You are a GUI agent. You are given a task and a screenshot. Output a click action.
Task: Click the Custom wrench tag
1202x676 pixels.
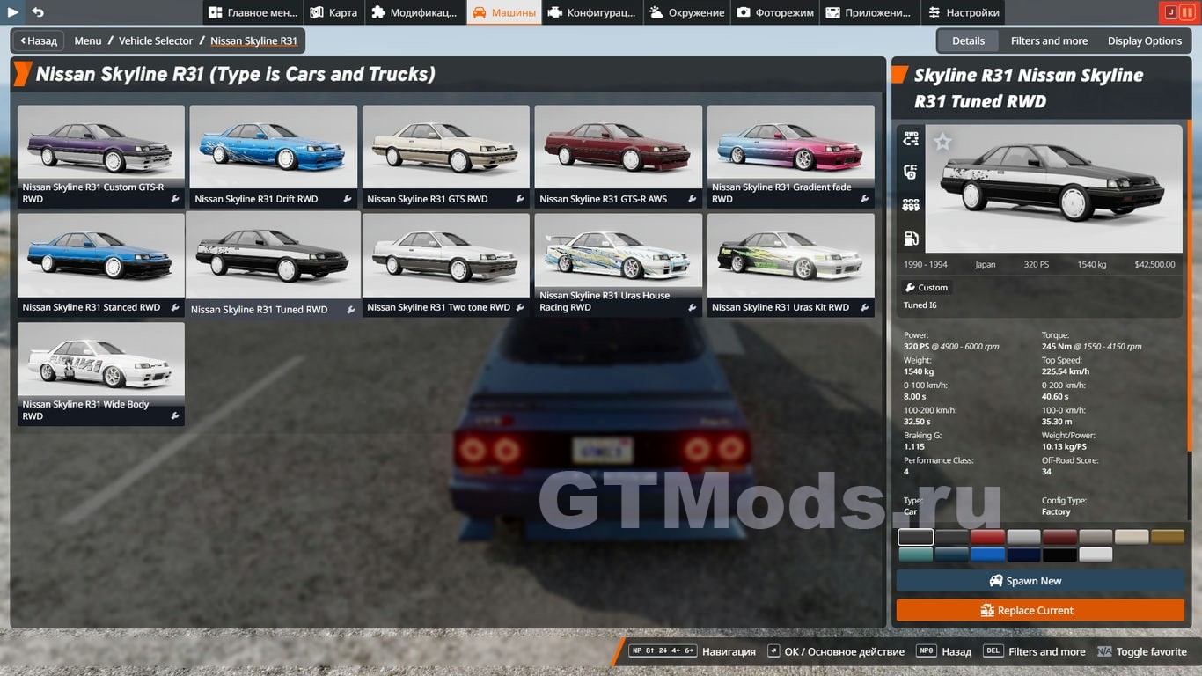pyautogui.click(x=927, y=288)
